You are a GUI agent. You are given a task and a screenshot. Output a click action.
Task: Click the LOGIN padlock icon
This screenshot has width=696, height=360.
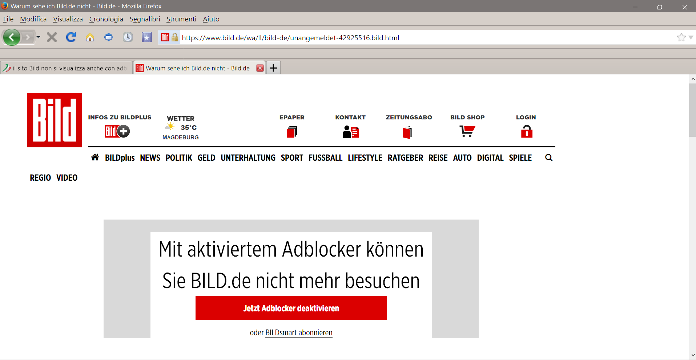click(x=527, y=131)
